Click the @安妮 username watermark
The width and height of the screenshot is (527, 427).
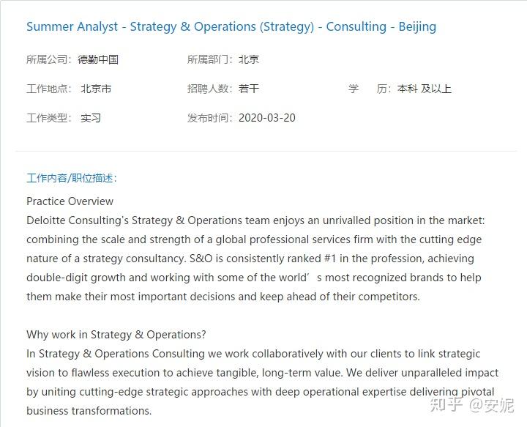point(491,404)
